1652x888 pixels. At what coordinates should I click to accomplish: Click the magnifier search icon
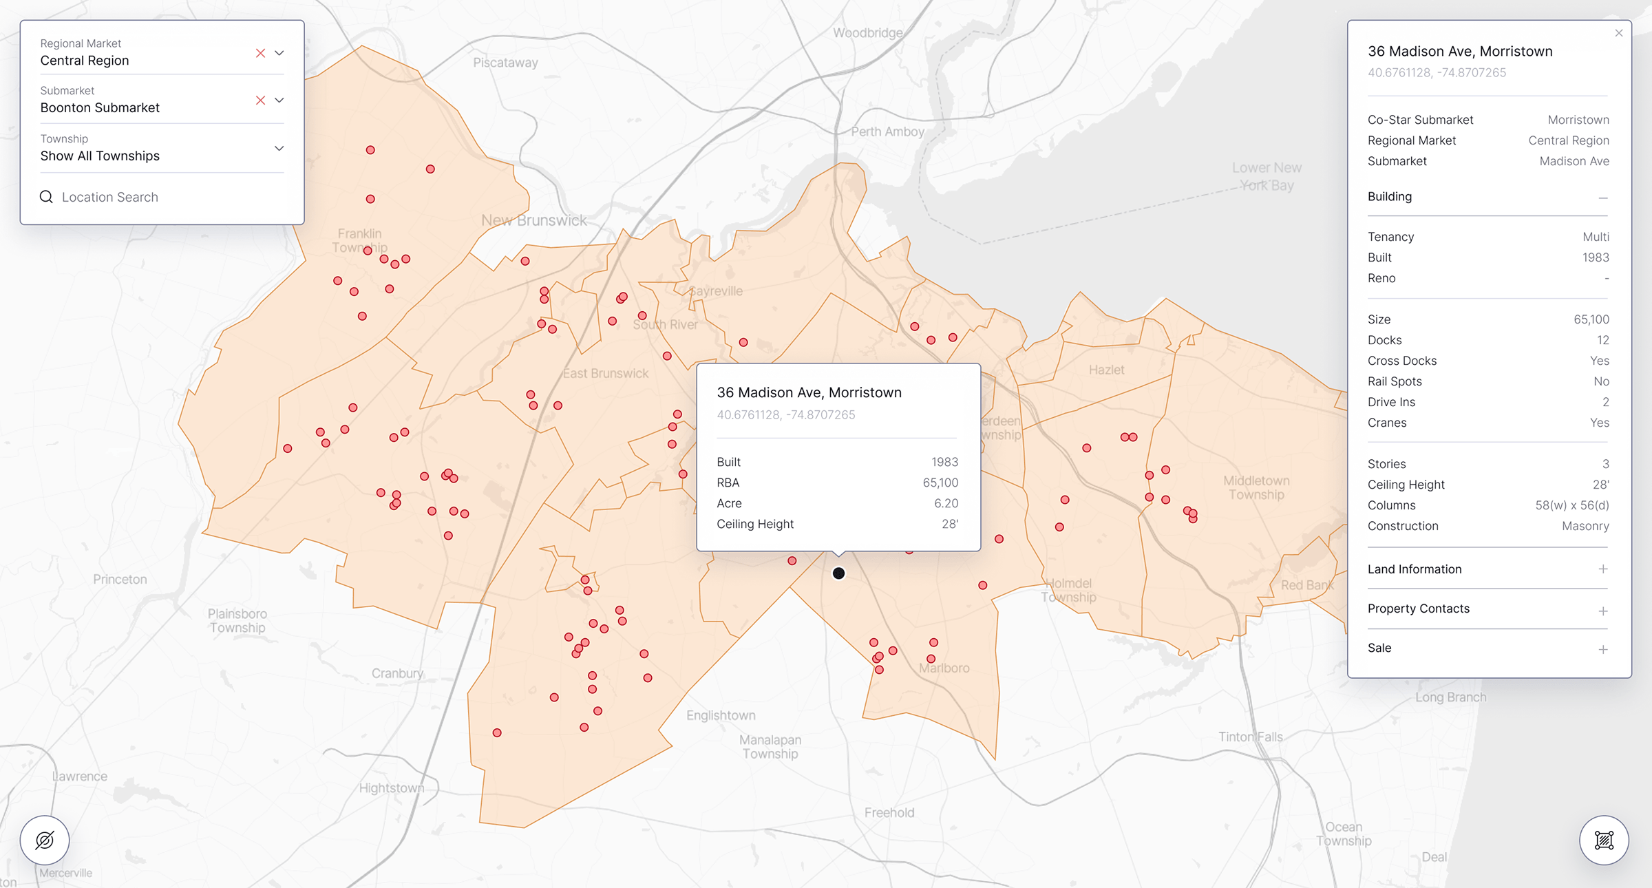coord(46,198)
